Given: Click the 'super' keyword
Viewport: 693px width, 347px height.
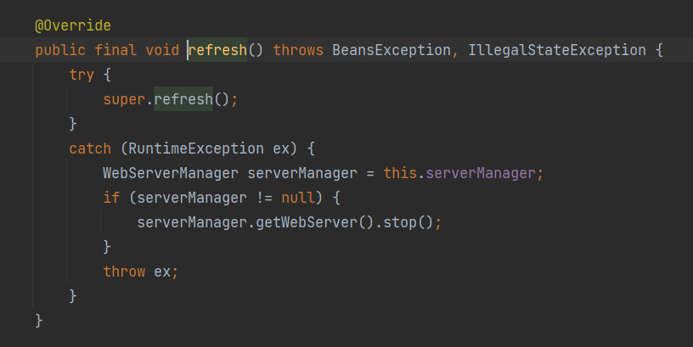Looking at the screenshot, I should click(x=124, y=99).
